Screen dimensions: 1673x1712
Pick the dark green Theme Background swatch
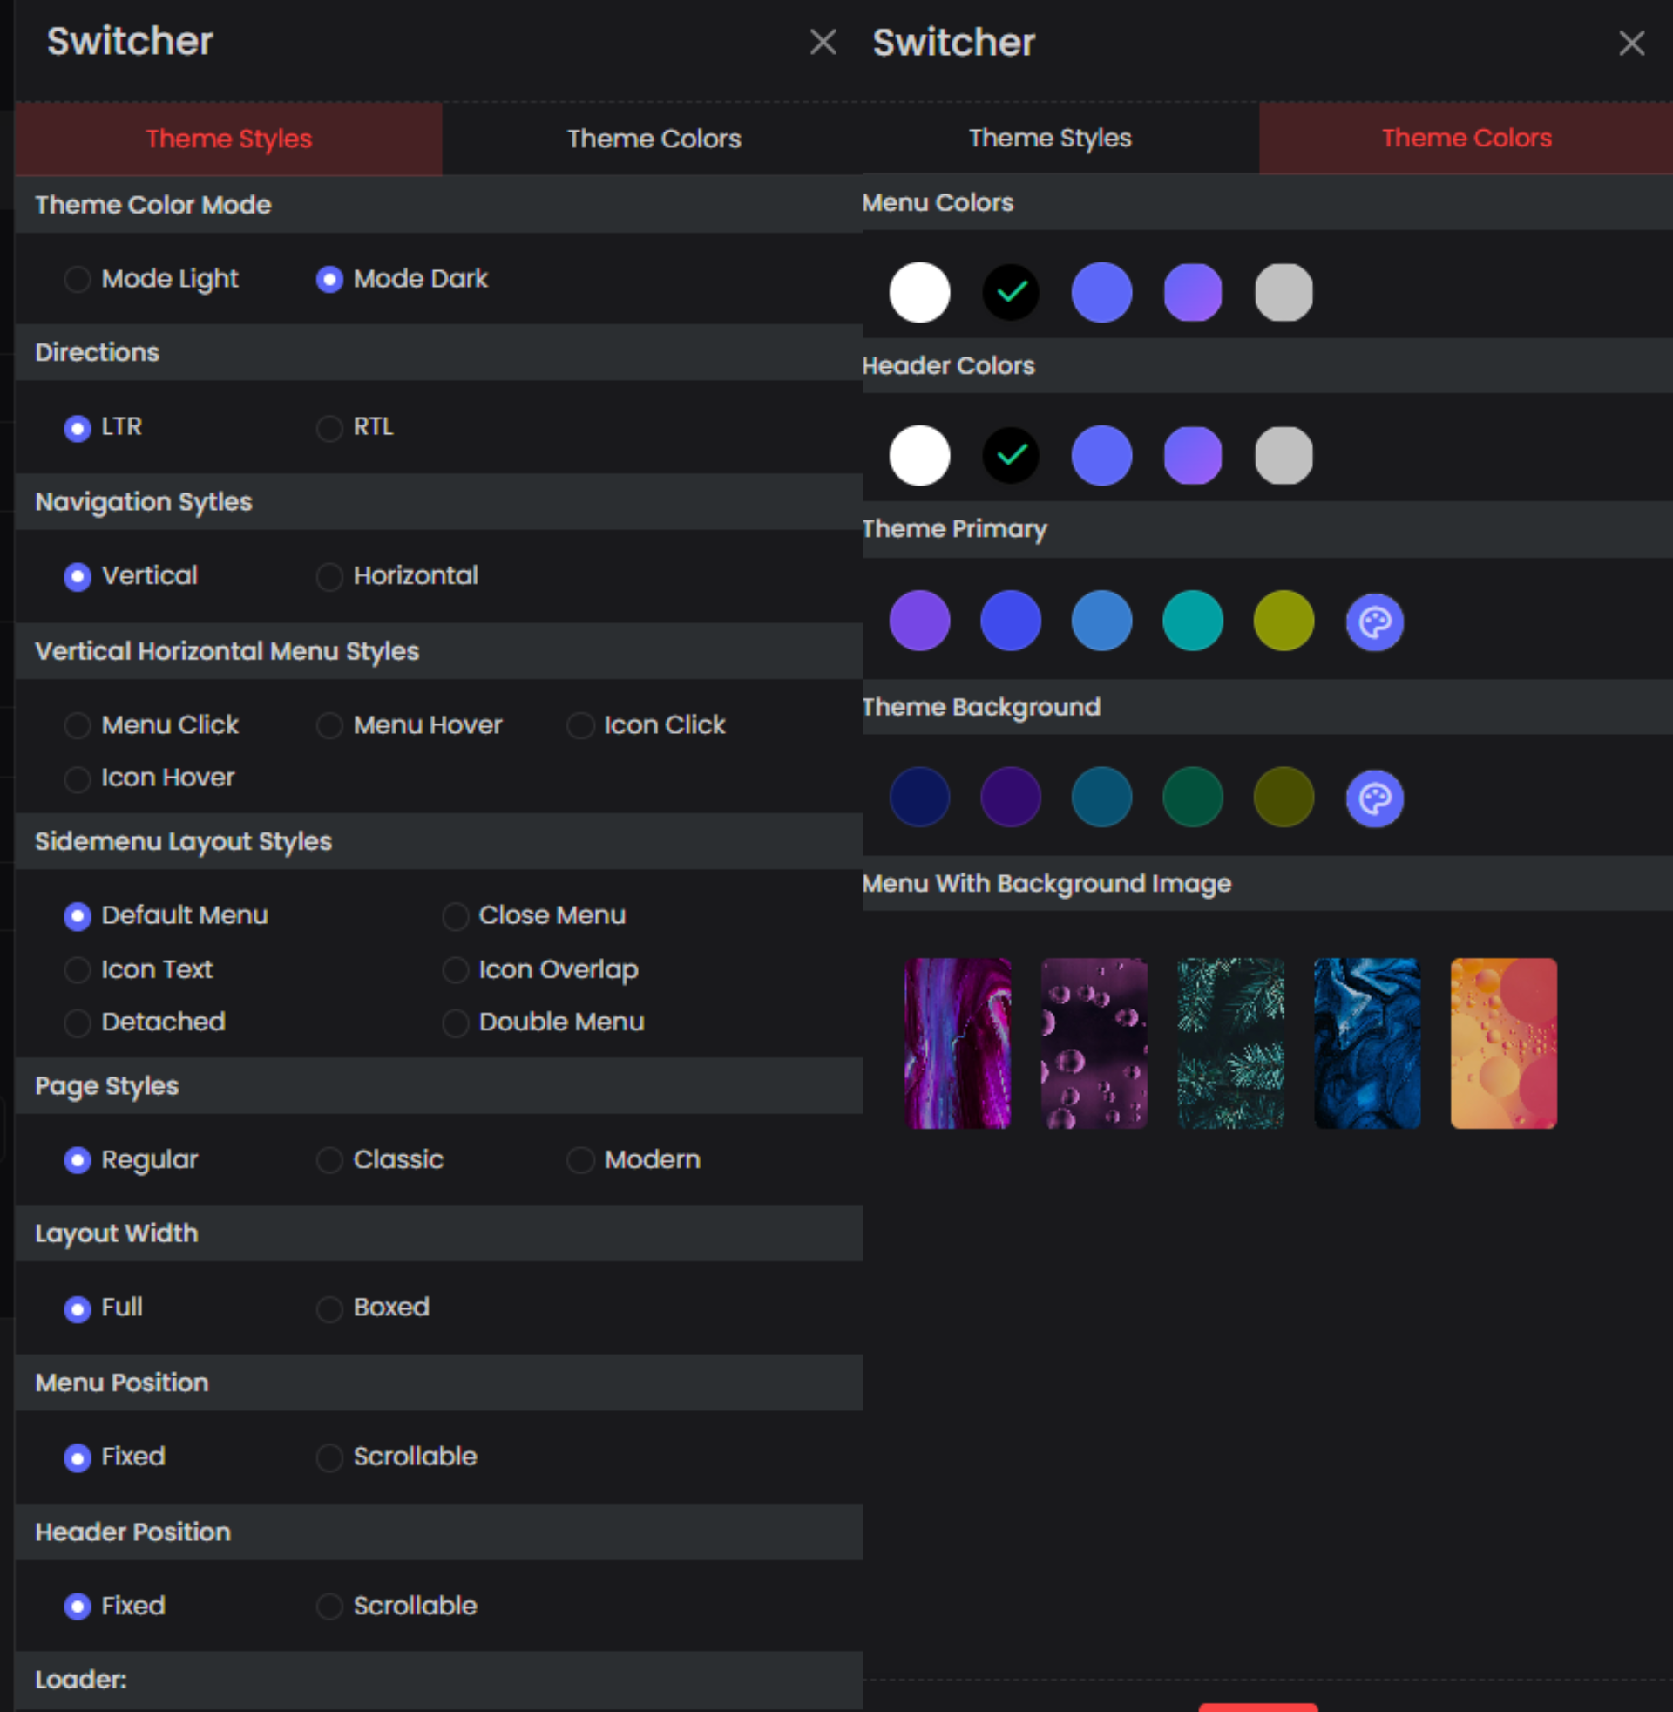point(1192,797)
